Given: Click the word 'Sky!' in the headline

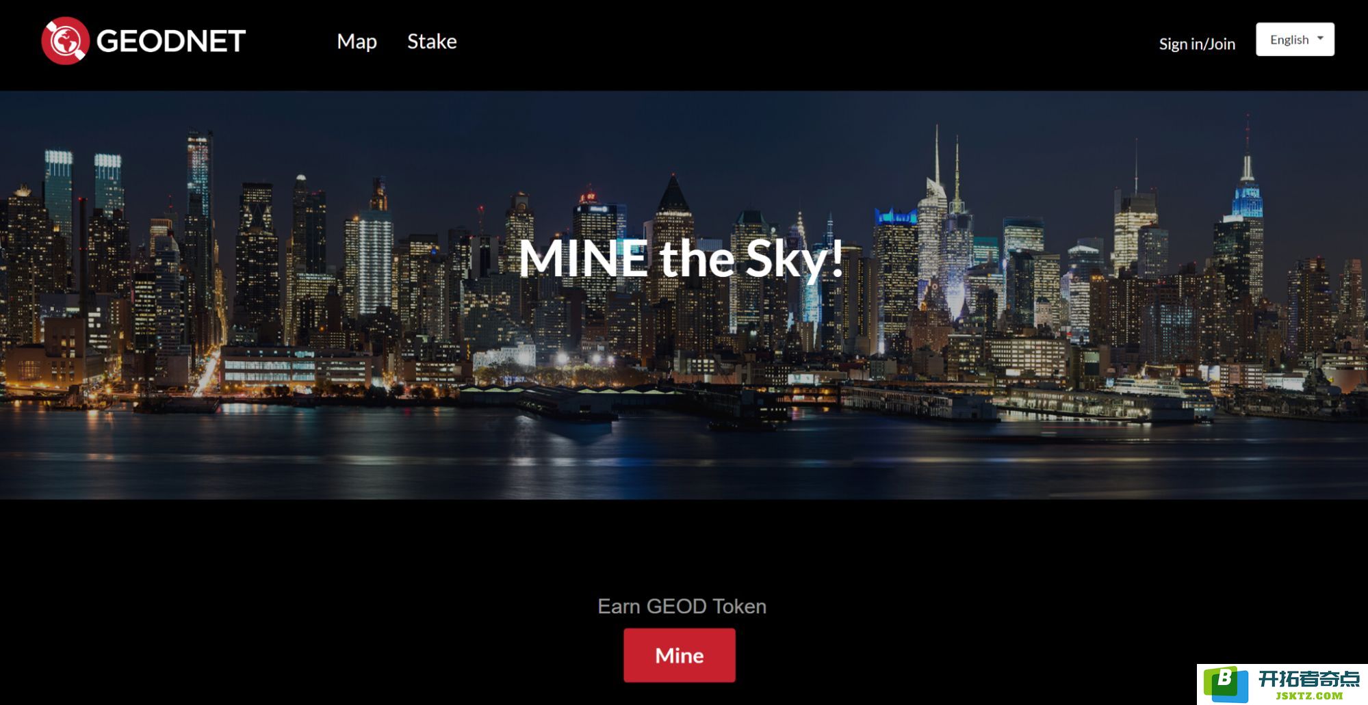Looking at the screenshot, I should (x=794, y=260).
